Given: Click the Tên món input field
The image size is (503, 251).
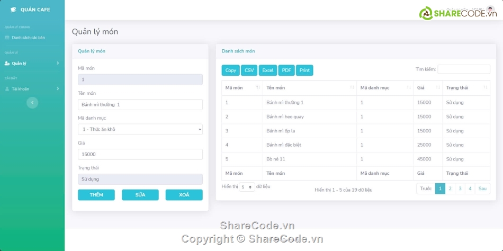Looking at the screenshot, I should (x=140, y=105).
